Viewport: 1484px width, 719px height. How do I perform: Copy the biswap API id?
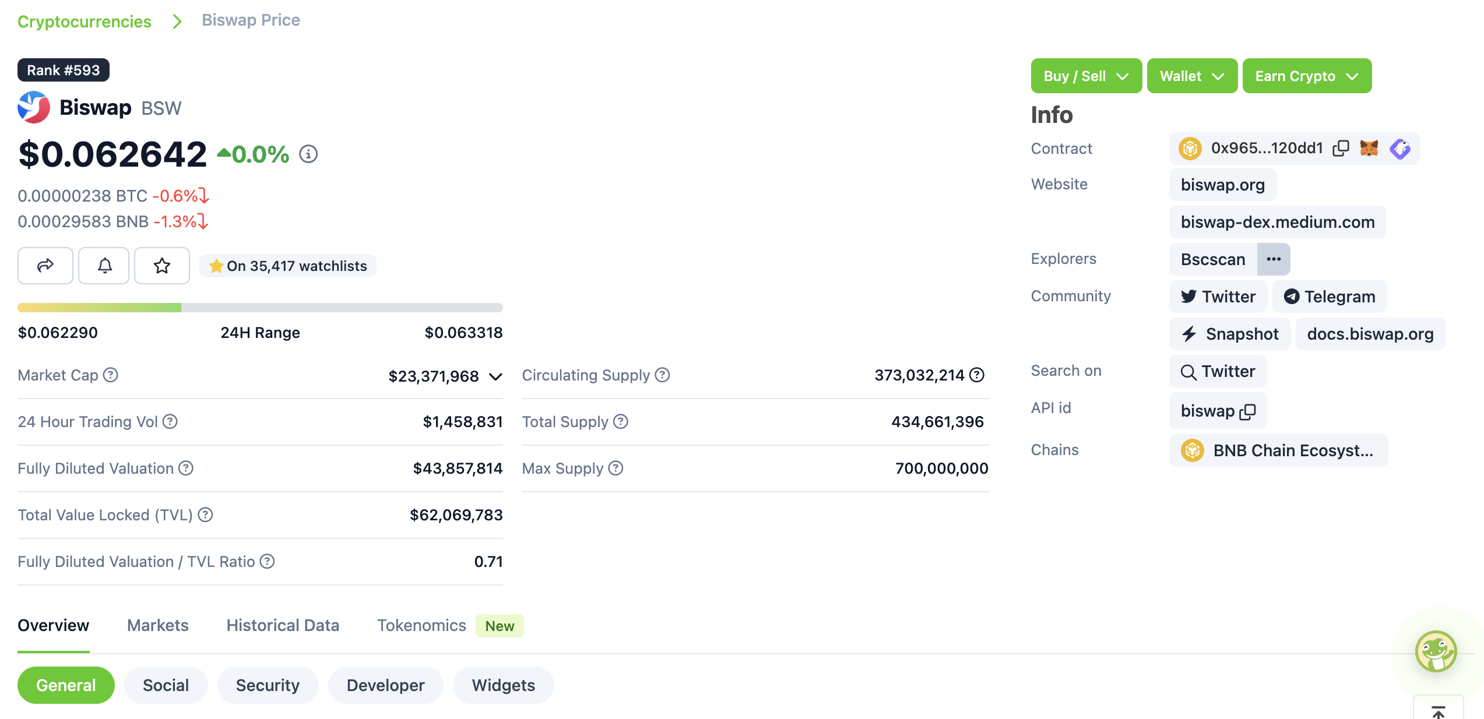(x=1249, y=412)
